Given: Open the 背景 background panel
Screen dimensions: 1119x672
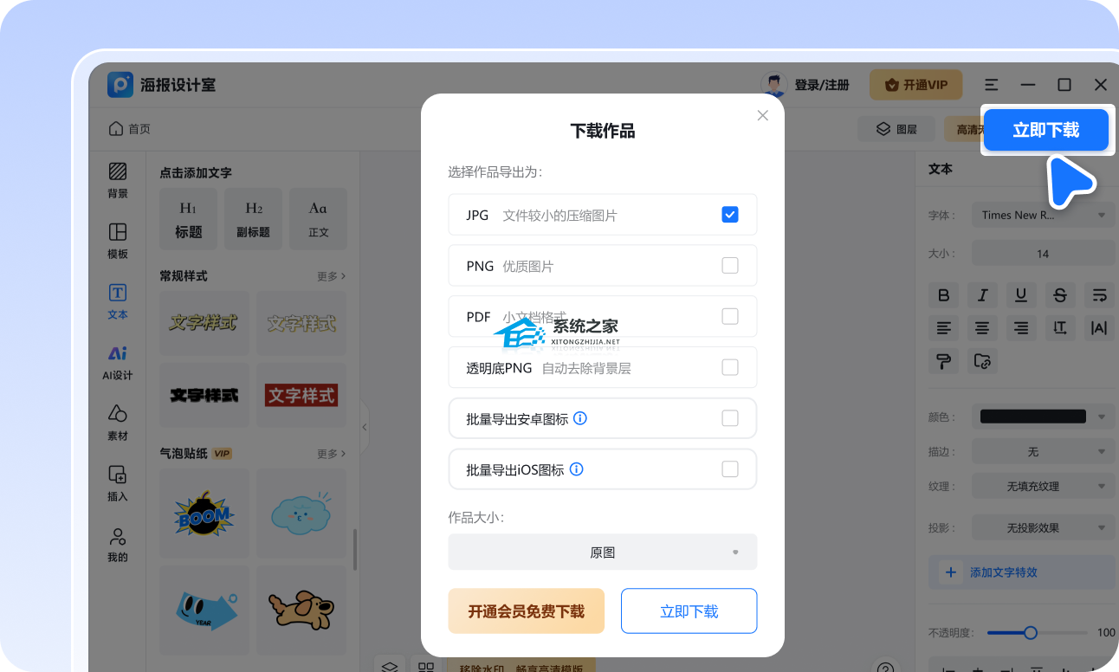Looking at the screenshot, I should coord(118,180).
